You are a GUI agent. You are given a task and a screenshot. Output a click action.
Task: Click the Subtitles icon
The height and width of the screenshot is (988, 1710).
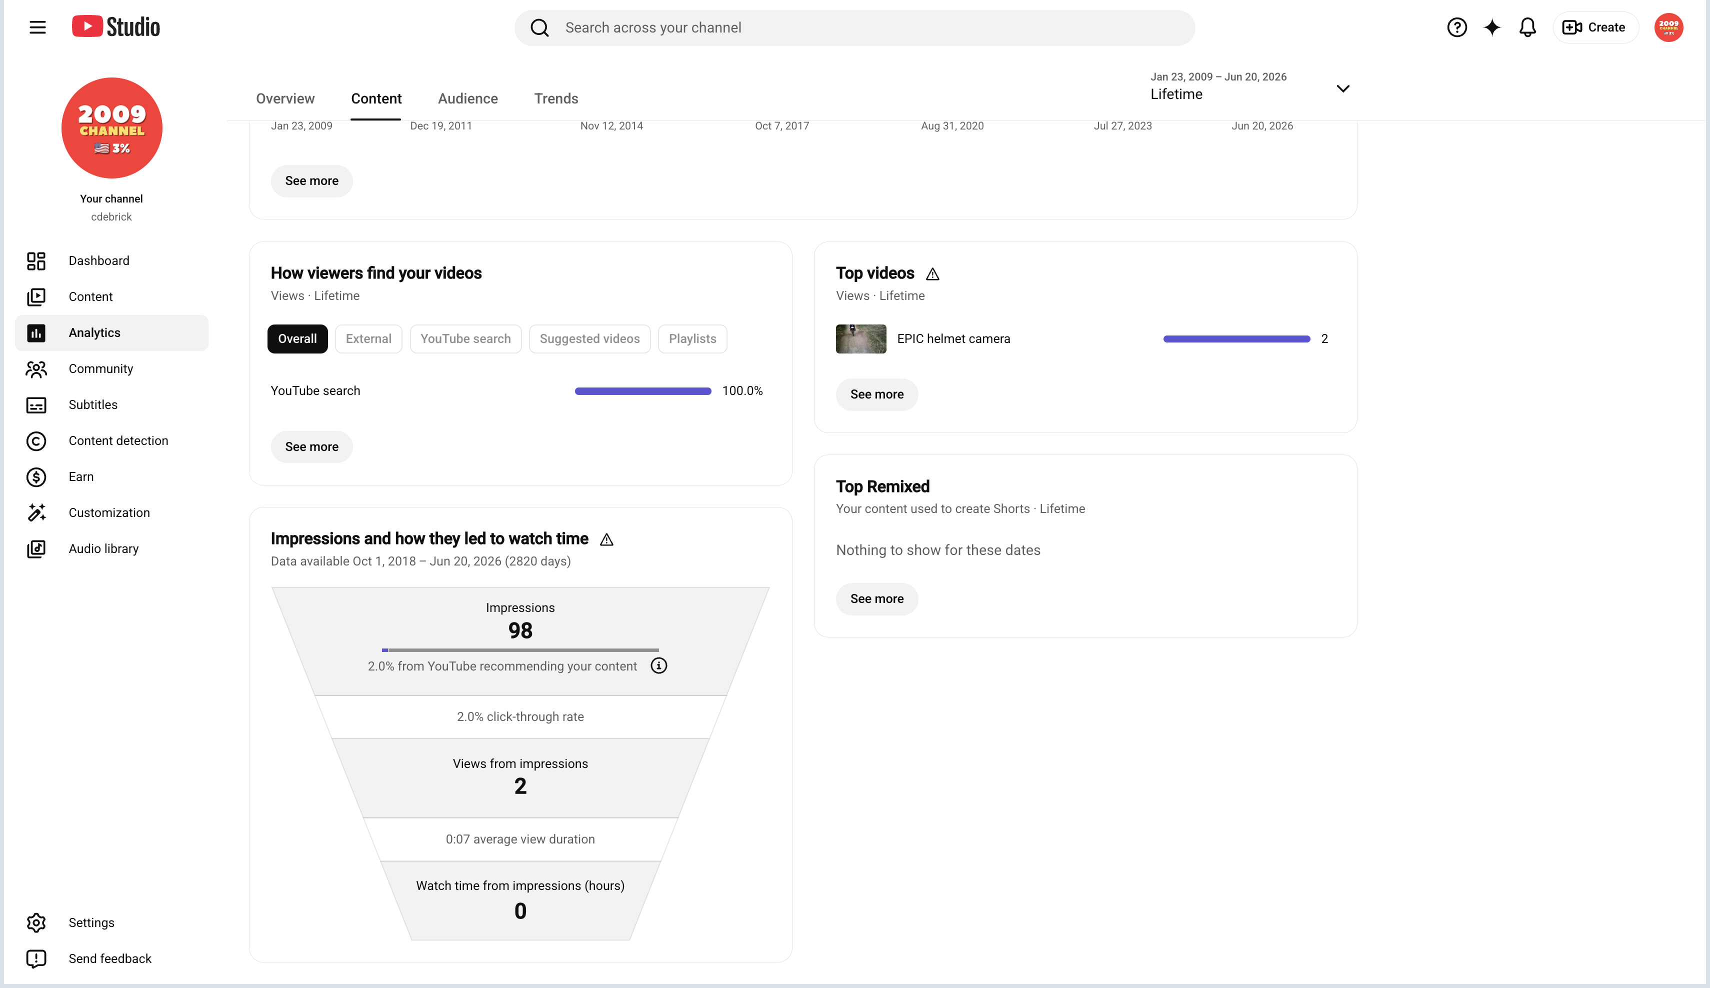pos(36,404)
